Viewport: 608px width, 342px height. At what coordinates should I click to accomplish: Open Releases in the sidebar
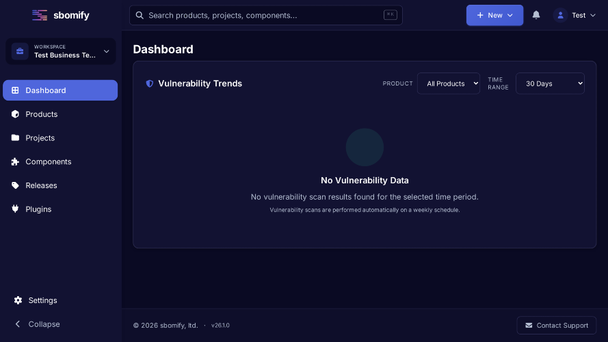[x=60, y=185]
